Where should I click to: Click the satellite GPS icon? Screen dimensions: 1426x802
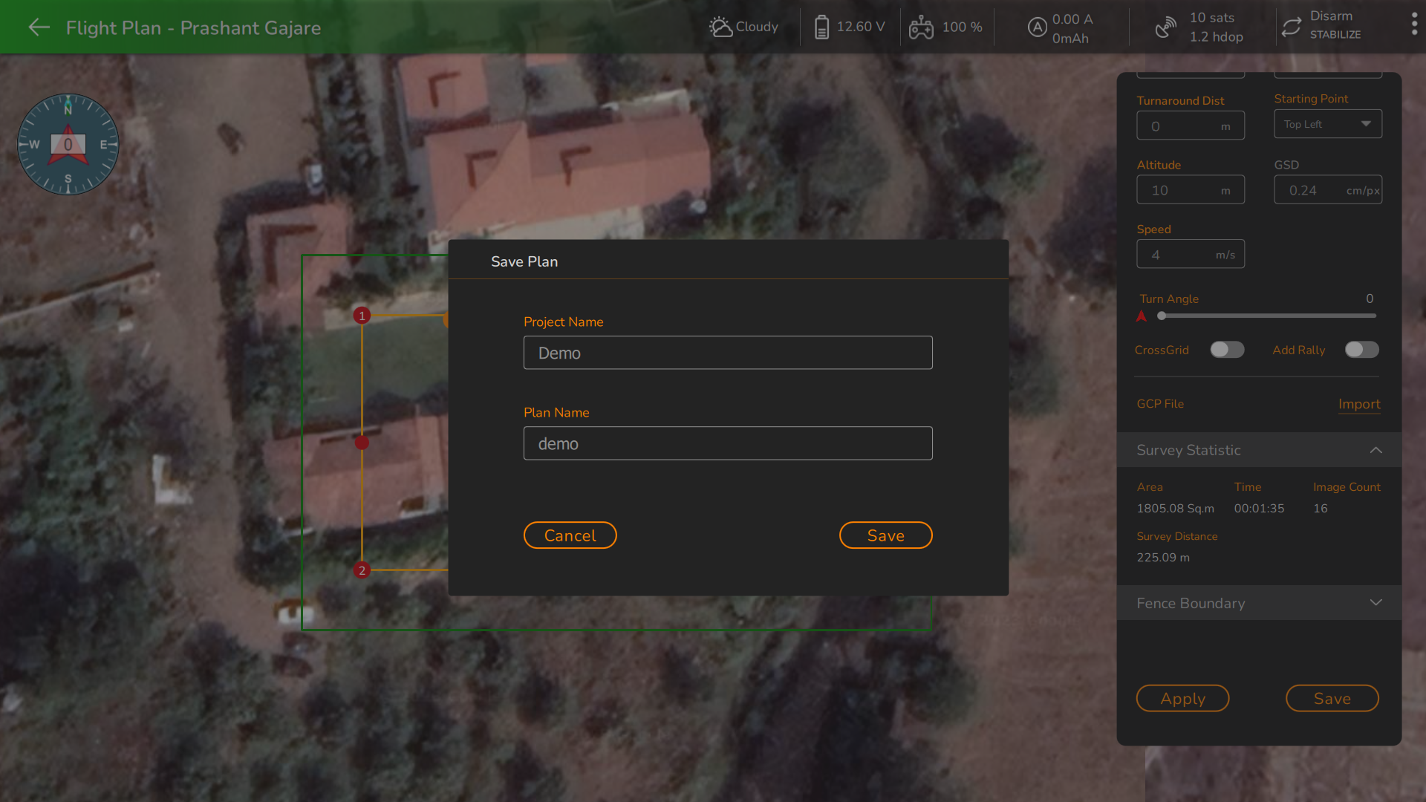tap(1165, 27)
